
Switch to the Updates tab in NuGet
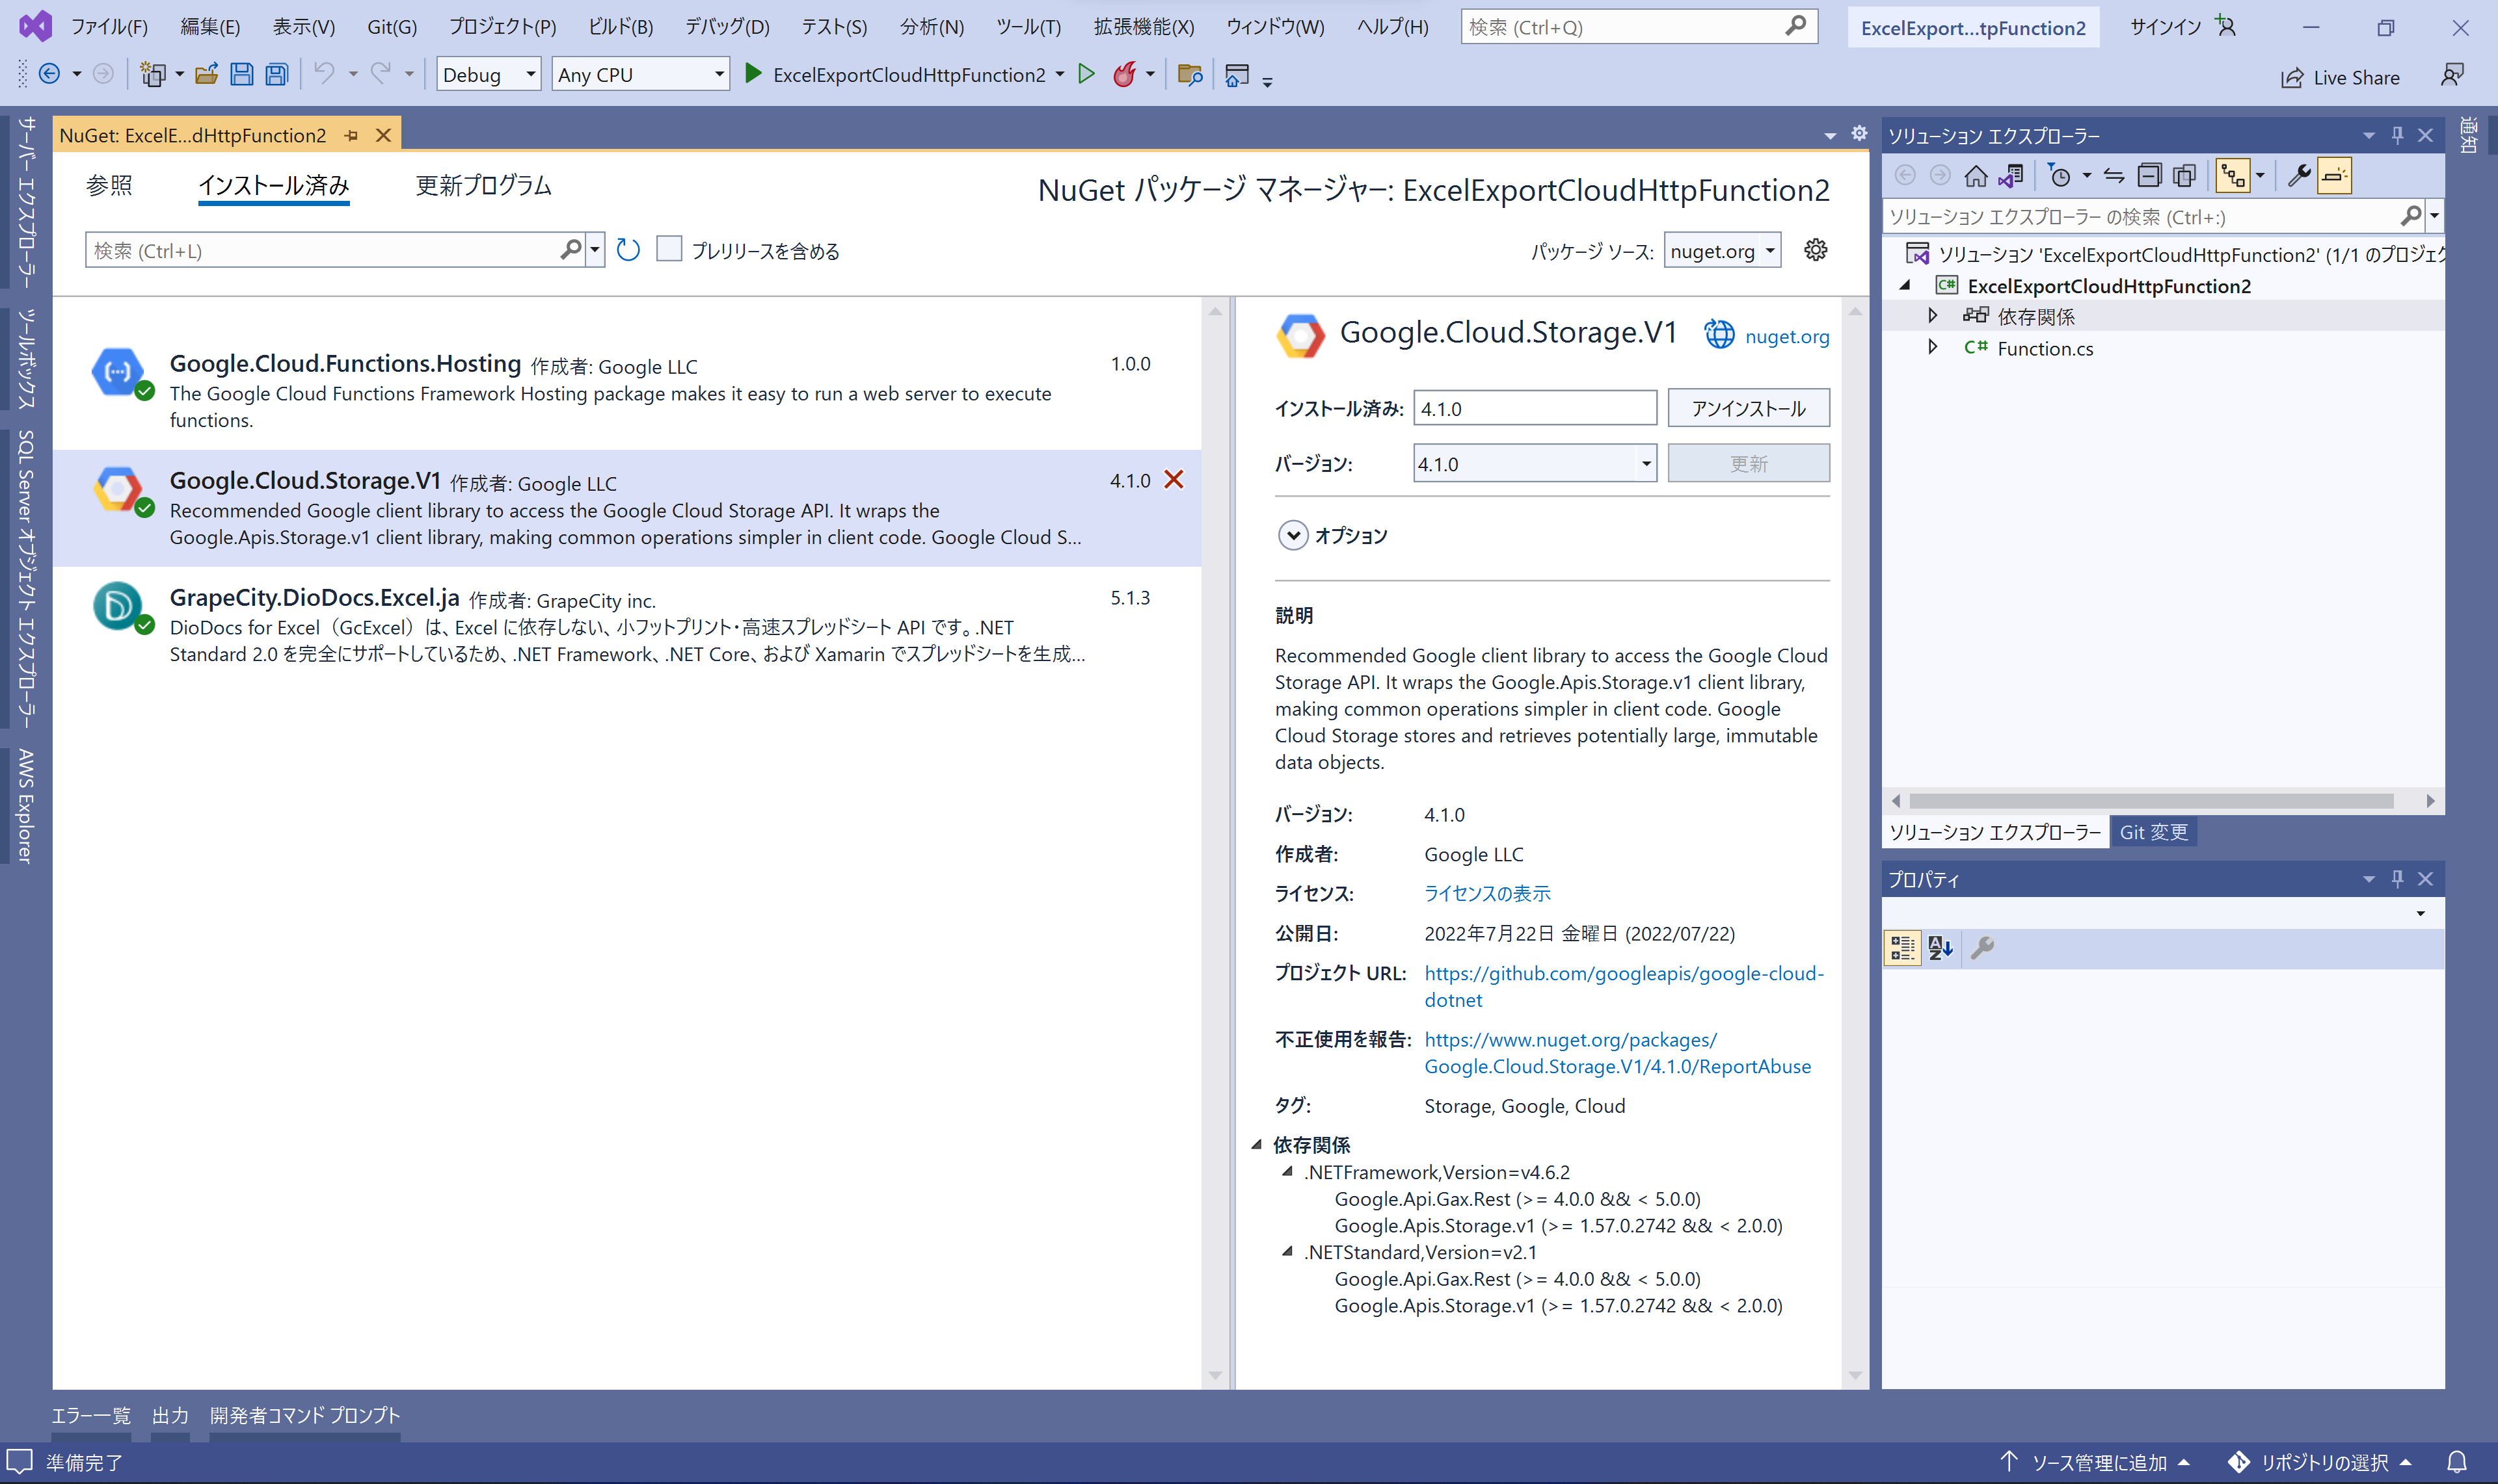(x=483, y=185)
